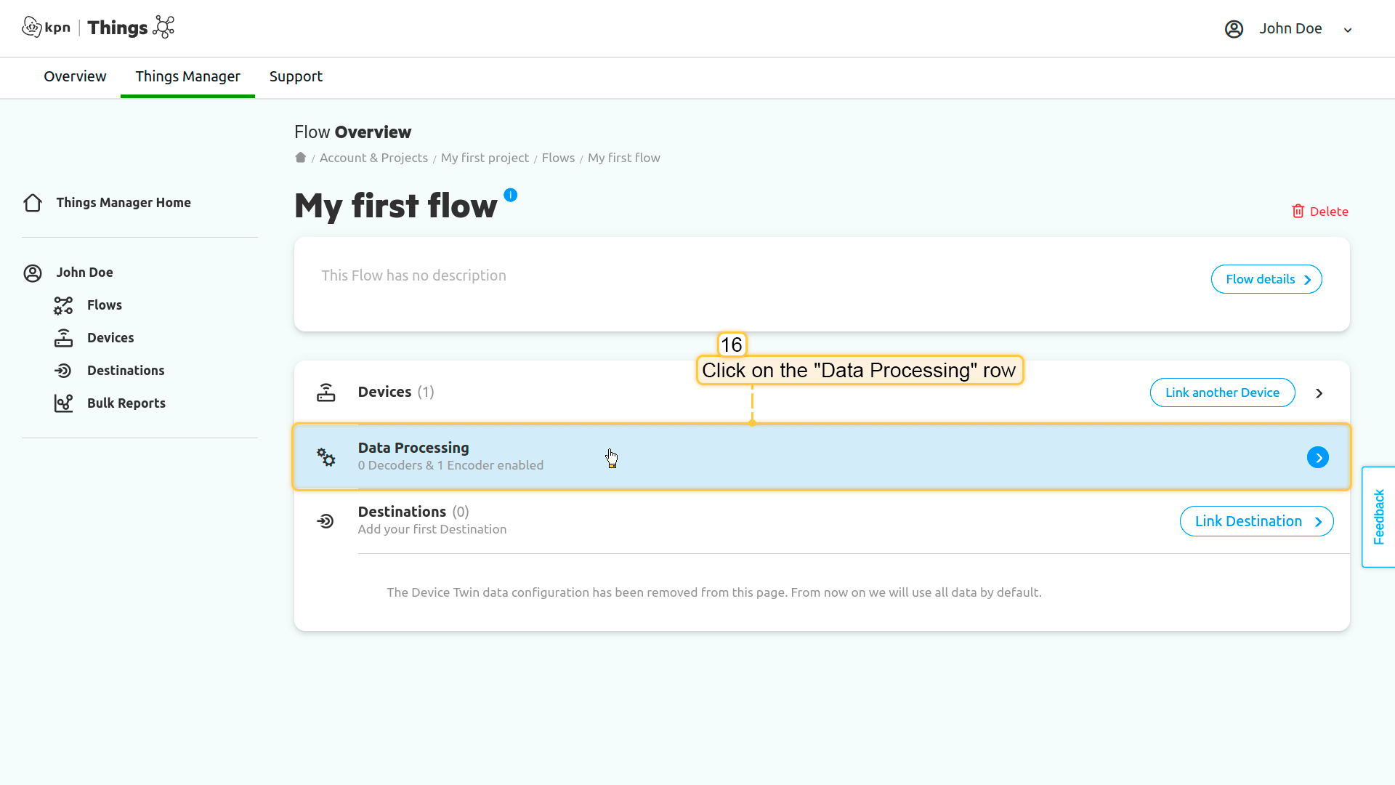The image size is (1395, 785).
Task: Click the Link Destination button
Action: (x=1256, y=521)
